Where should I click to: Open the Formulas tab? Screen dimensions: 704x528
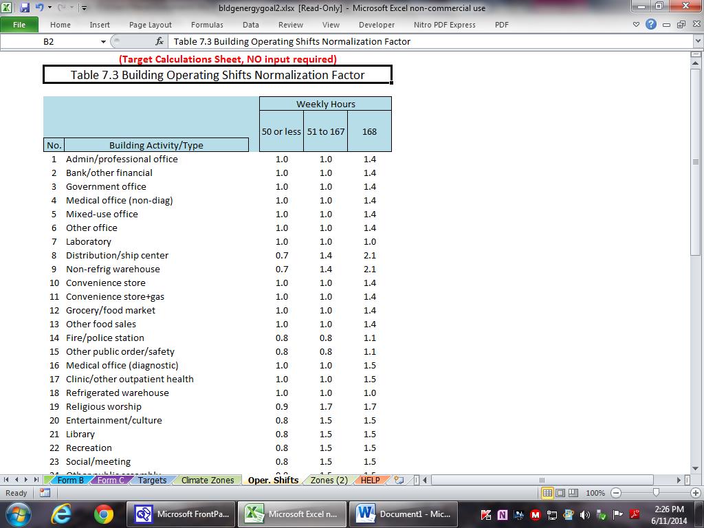207,25
